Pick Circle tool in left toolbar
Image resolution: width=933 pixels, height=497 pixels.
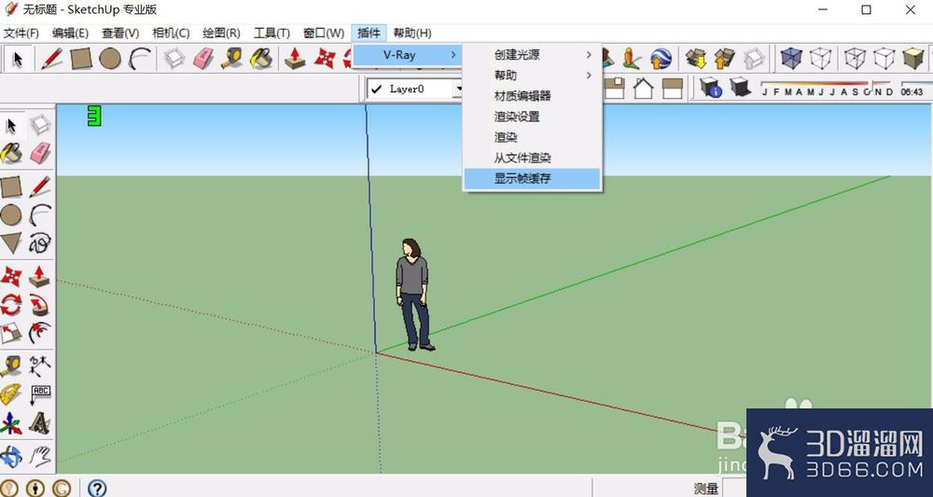pyautogui.click(x=10, y=215)
